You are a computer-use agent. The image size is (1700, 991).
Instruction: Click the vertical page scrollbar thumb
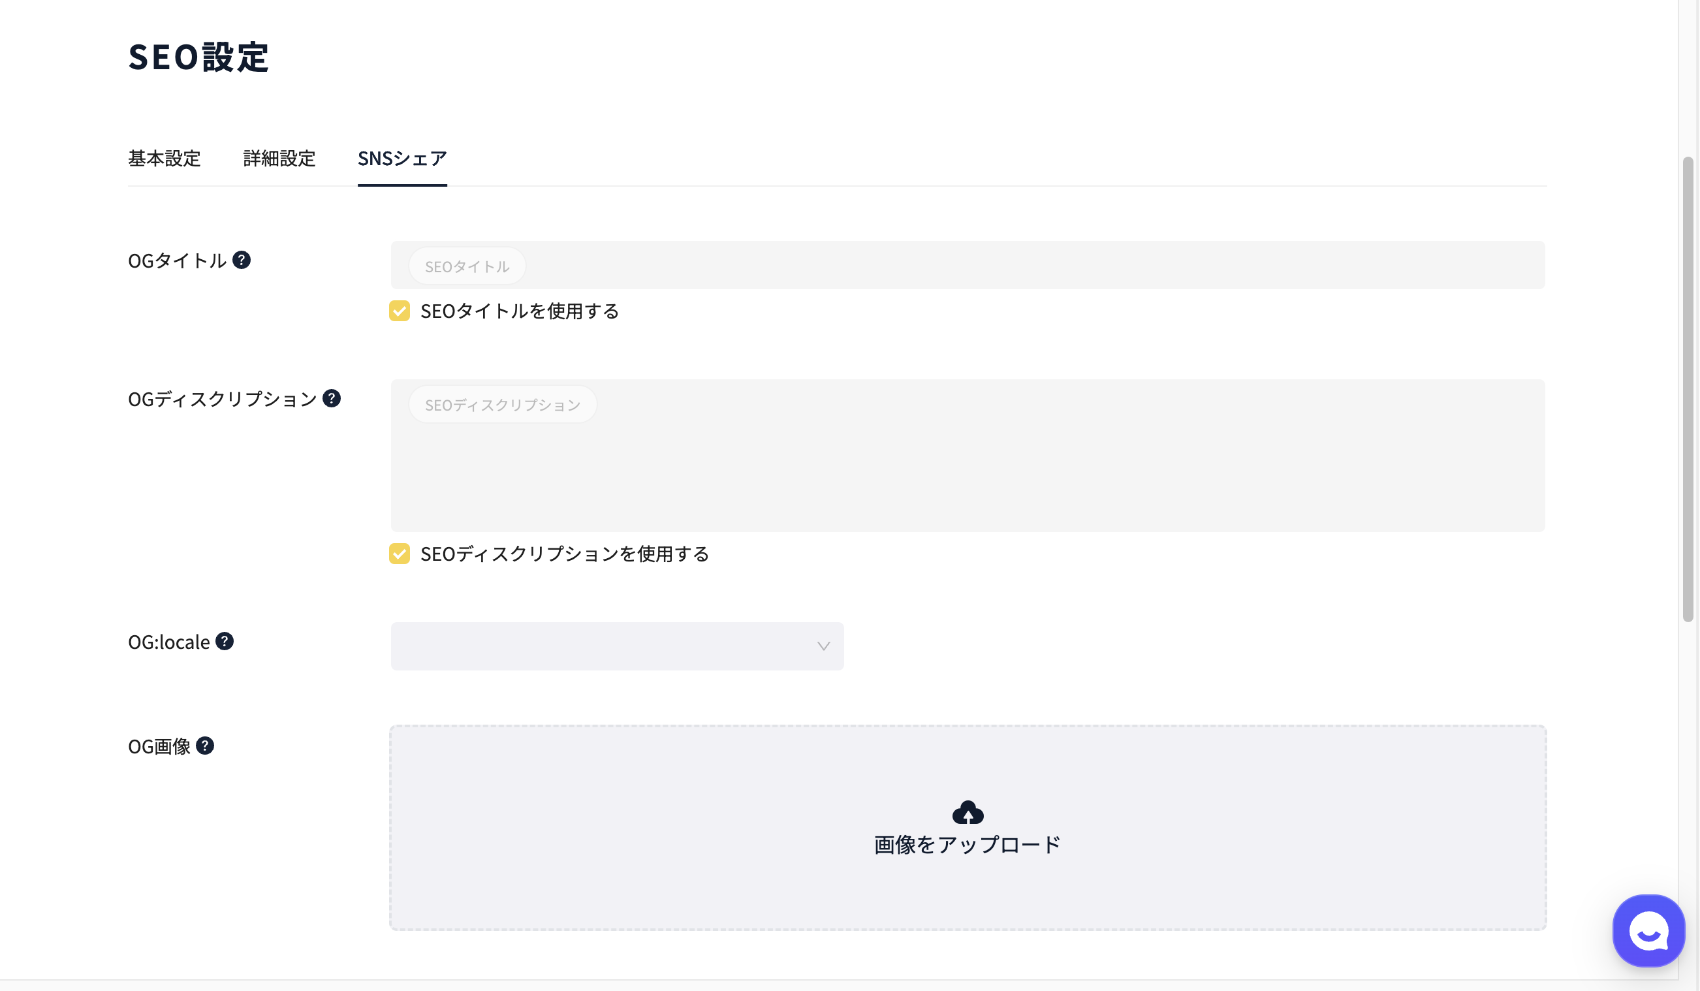(x=1688, y=389)
